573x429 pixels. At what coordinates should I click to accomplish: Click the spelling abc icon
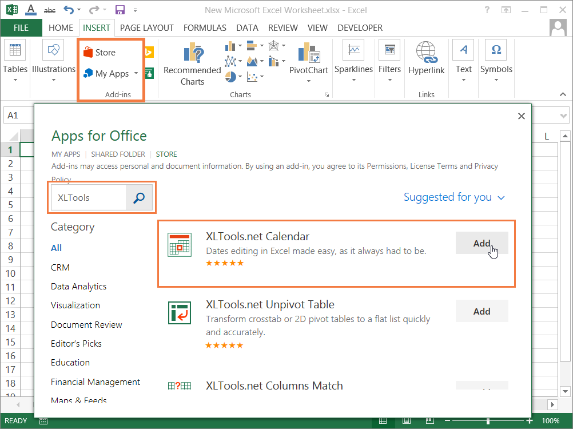(50, 11)
